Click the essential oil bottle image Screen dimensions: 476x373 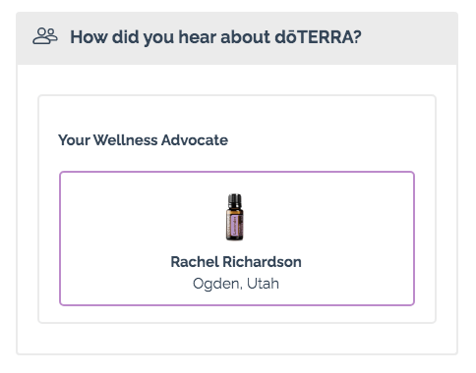point(235,217)
